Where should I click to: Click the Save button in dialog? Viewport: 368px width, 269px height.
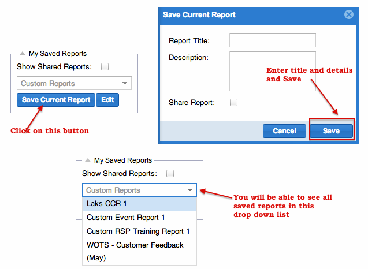tap(331, 131)
